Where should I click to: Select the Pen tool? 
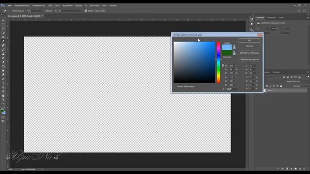click(3, 79)
